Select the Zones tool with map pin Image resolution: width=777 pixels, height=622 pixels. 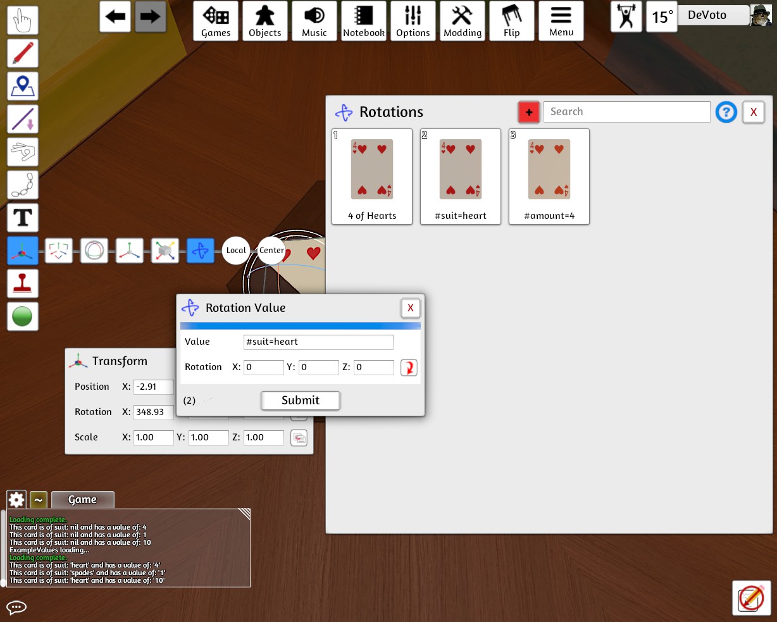[23, 86]
